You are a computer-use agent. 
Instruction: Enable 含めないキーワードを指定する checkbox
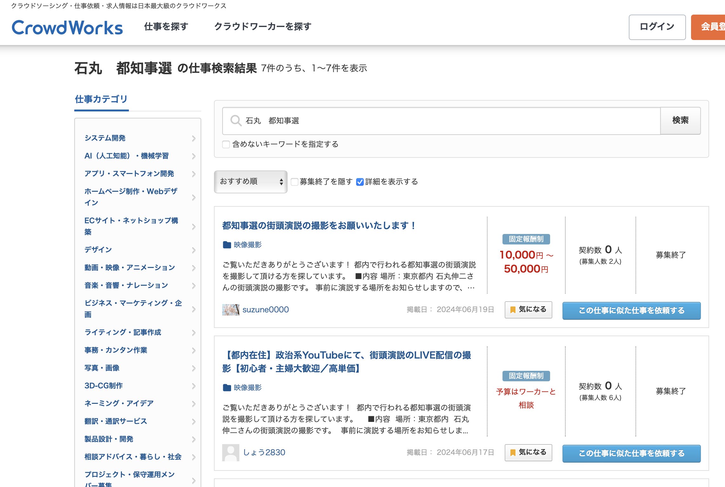(226, 144)
